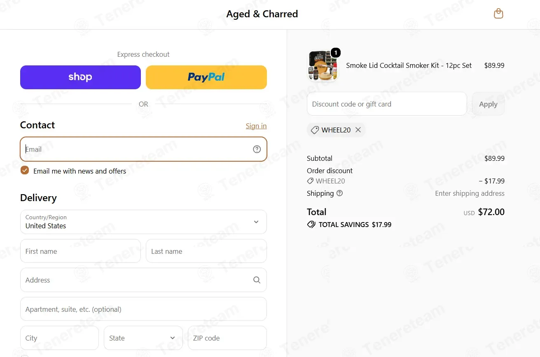Remove the WHEEL20 discount code
This screenshot has width=540, height=357.
click(x=358, y=130)
